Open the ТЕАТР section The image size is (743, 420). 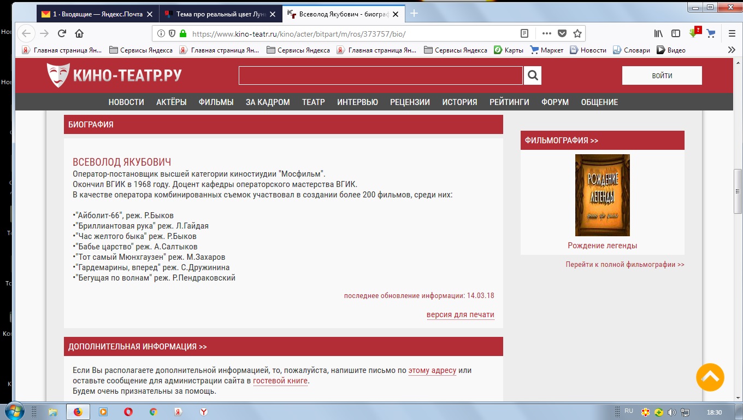click(314, 102)
